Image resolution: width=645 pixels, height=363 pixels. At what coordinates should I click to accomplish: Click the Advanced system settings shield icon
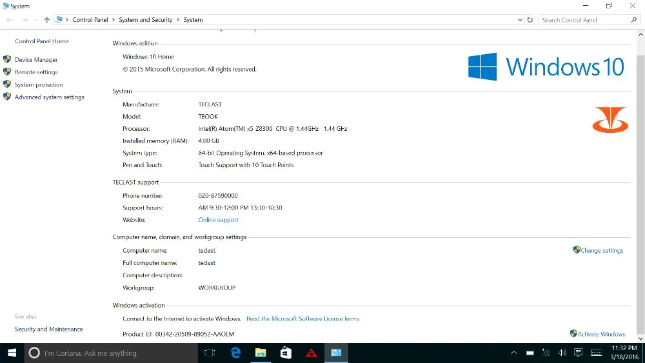(7, 97)
